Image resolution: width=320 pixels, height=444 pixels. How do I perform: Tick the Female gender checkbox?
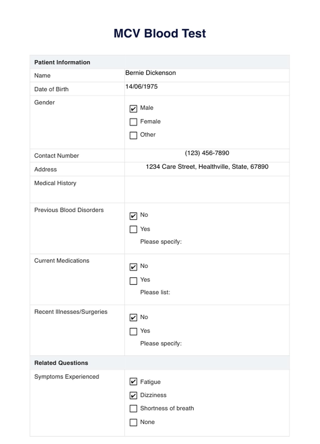[x=133, y=122]
